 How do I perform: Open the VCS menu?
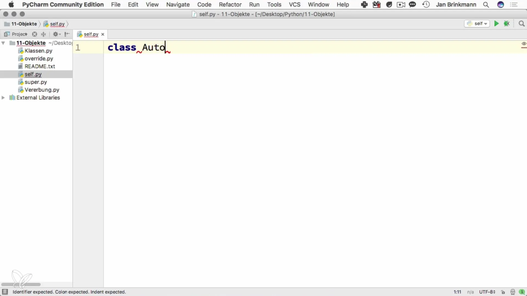point(295,5)
